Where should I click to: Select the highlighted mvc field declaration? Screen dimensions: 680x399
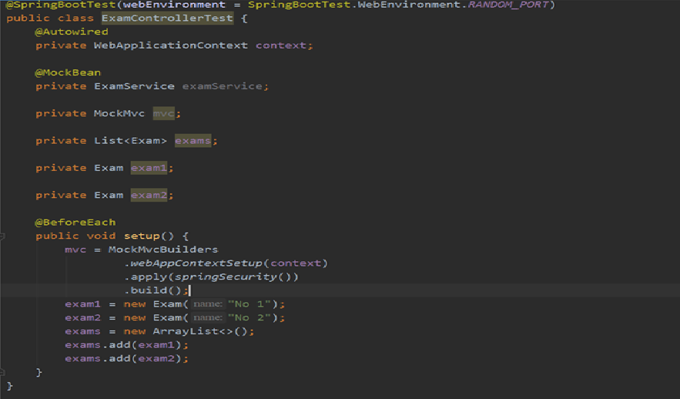point(163,113)
